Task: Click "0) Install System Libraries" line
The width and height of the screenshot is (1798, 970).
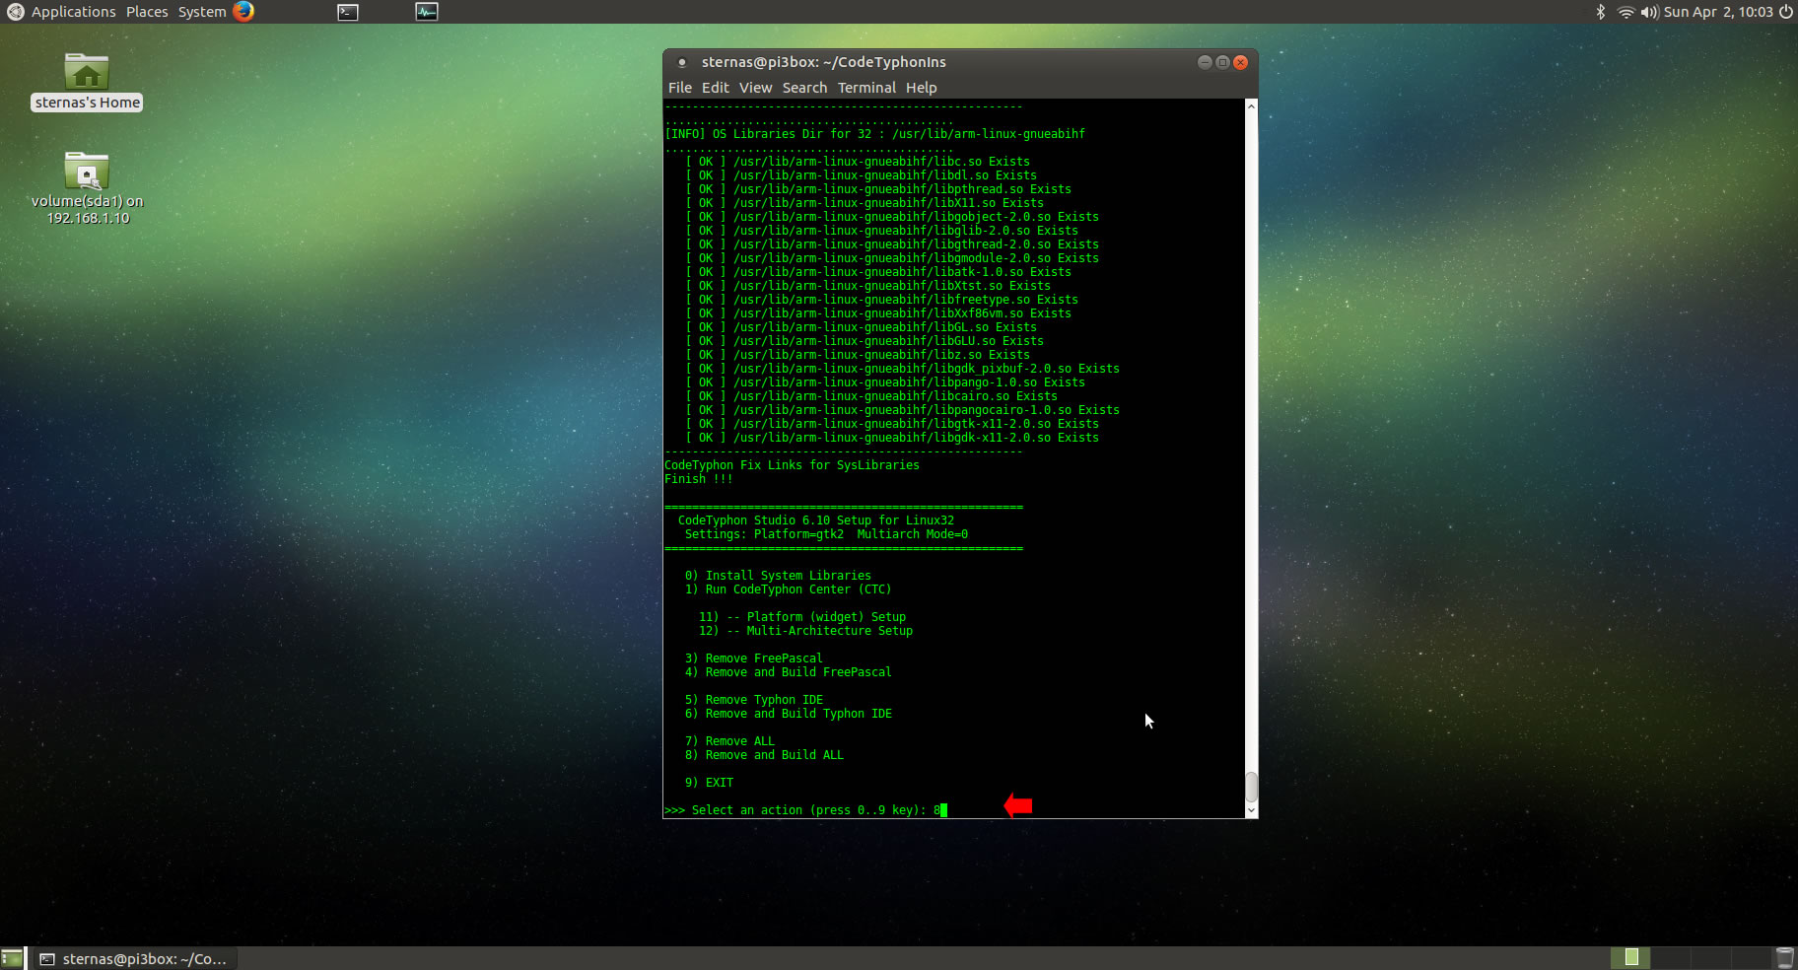Action: (x=778, y=576)
